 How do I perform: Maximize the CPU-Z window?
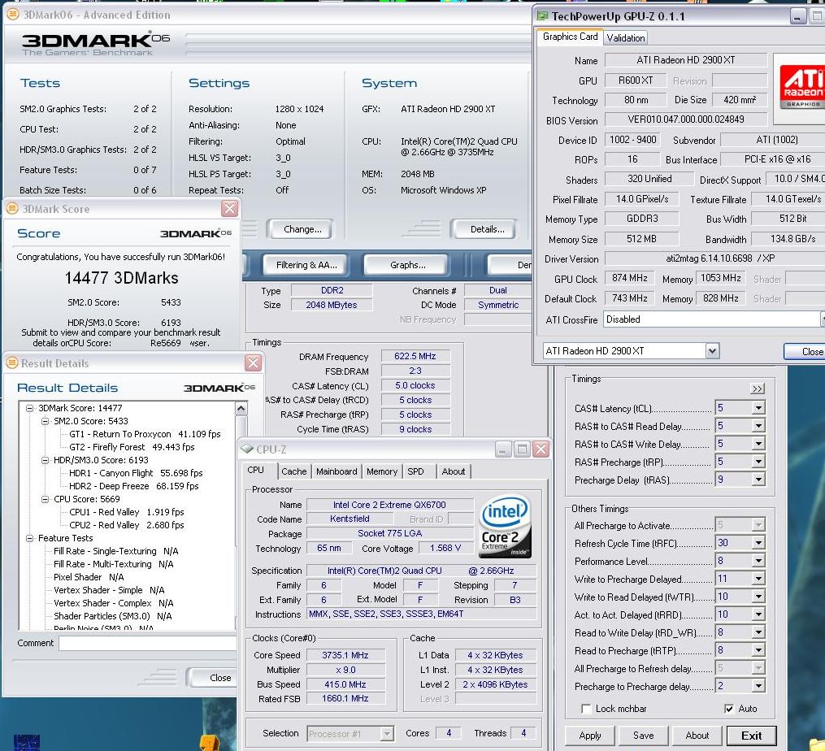tap(522, 449)
